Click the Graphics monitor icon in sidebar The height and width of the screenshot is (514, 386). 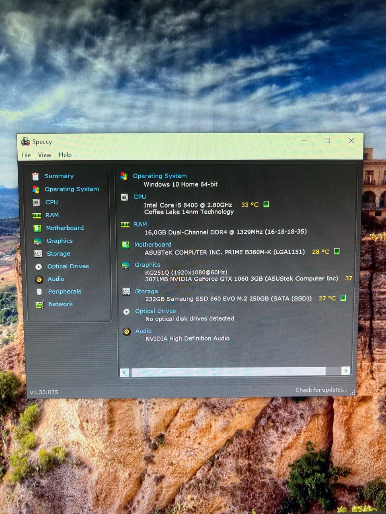click(38, 241)
